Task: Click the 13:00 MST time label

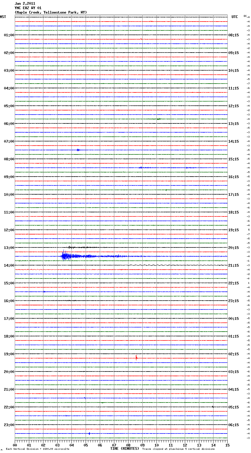Action: [x=9, y=248]
